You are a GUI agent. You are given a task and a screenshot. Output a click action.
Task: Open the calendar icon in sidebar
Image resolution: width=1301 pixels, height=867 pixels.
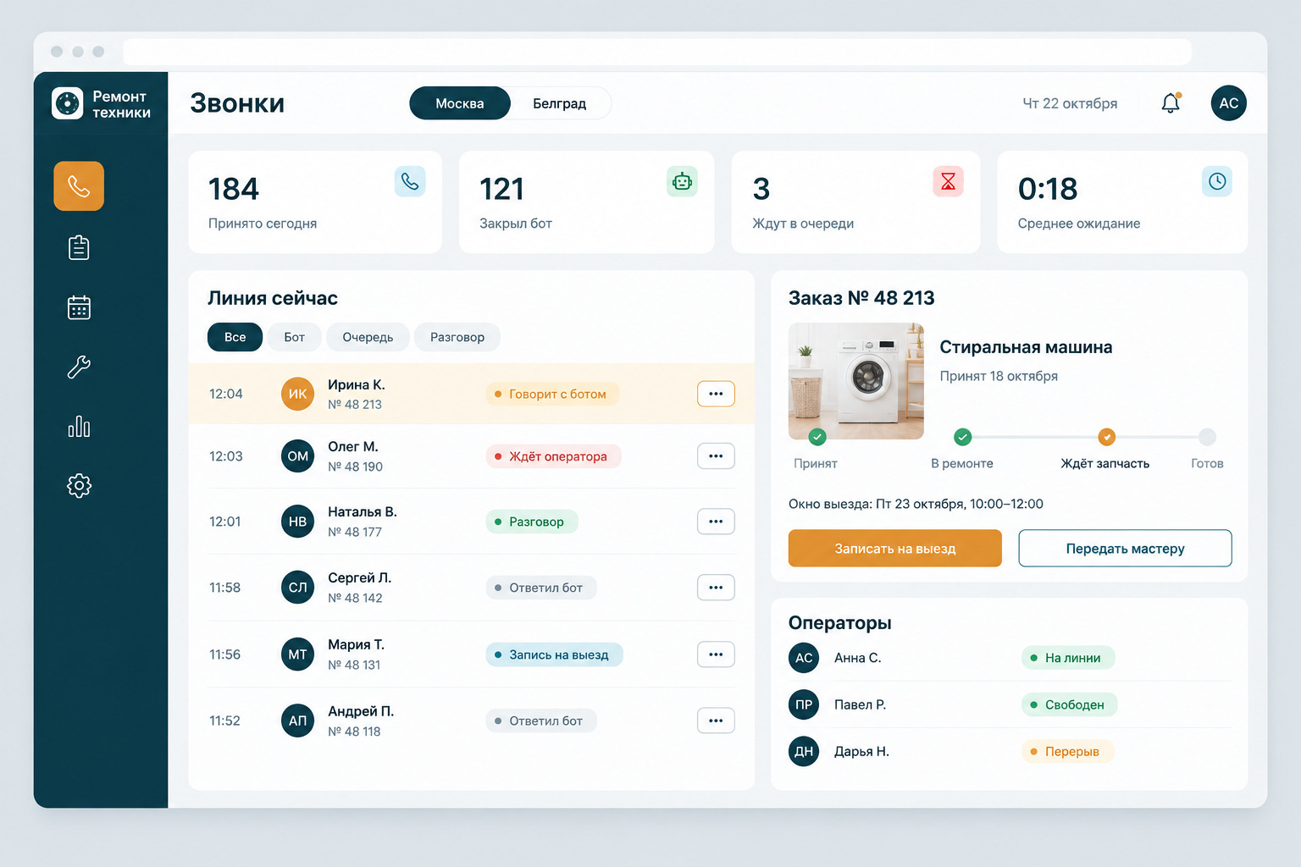point(79,307)
